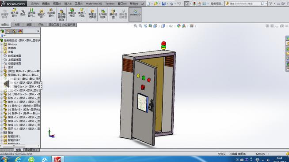The width and height of the screenshot is (289, 162).
Task: Choose the Move Component (移动零部件) tool
Action: point(51,13)
